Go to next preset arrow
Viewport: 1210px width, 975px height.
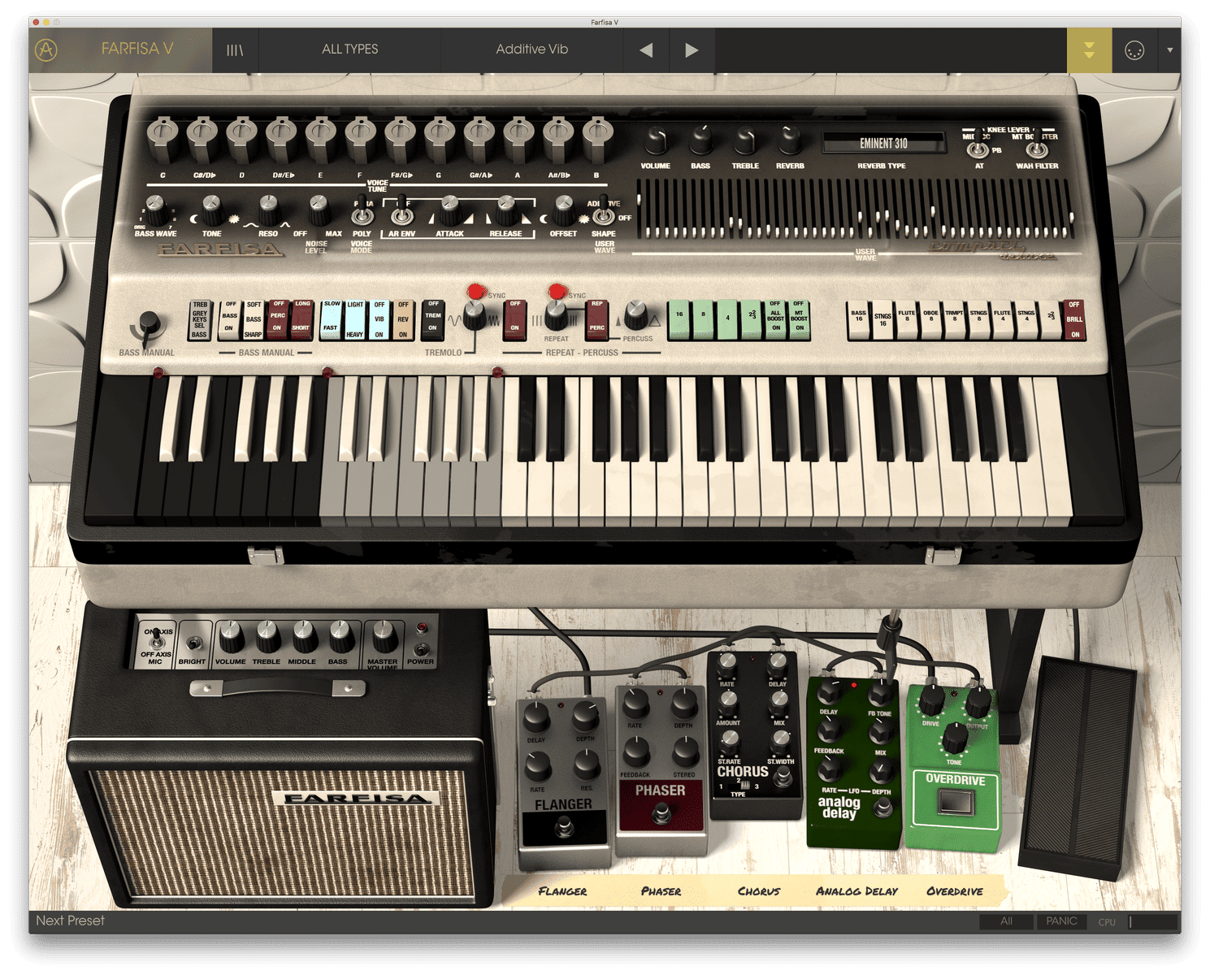692,50
